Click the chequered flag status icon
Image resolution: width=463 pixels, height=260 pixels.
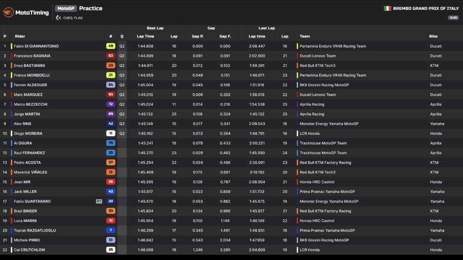pos(58,18)
